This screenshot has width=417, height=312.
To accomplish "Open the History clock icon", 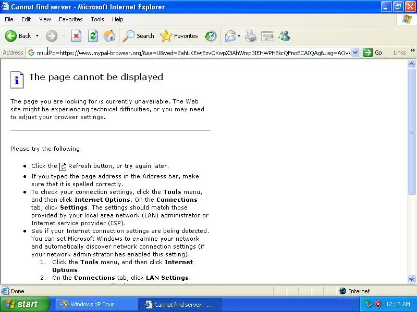I will pyautogui.click(x=211, y=36).
